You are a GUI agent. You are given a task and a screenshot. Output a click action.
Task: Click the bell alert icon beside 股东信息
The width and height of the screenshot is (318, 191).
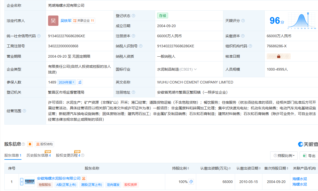click(30, 144)
